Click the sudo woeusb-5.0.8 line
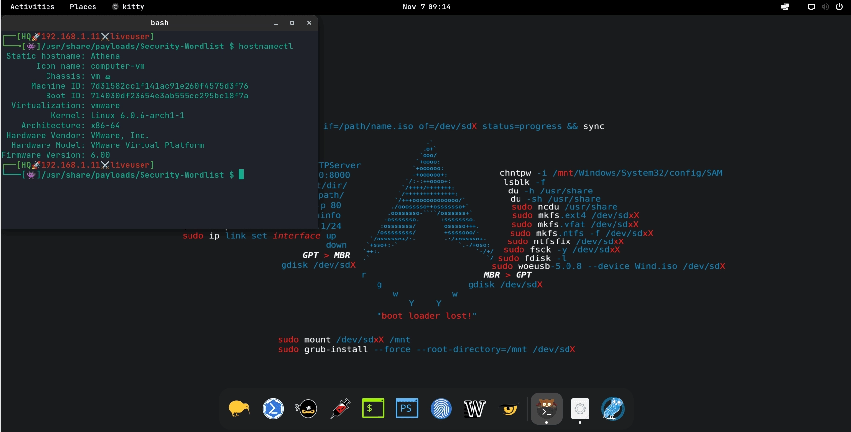The width and height of the screenshot is (851, 432). (609, 266)
